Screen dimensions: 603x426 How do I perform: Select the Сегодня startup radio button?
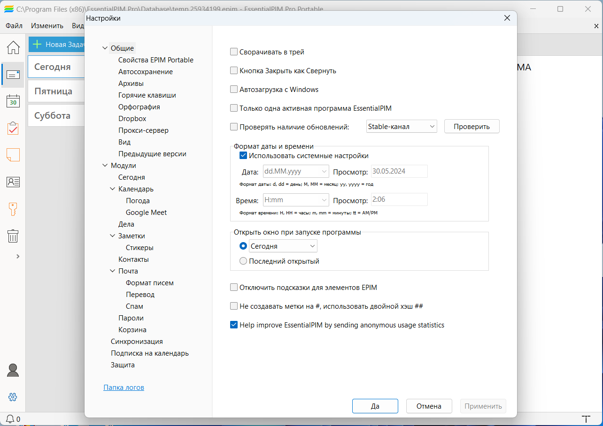tap(243, 246)
